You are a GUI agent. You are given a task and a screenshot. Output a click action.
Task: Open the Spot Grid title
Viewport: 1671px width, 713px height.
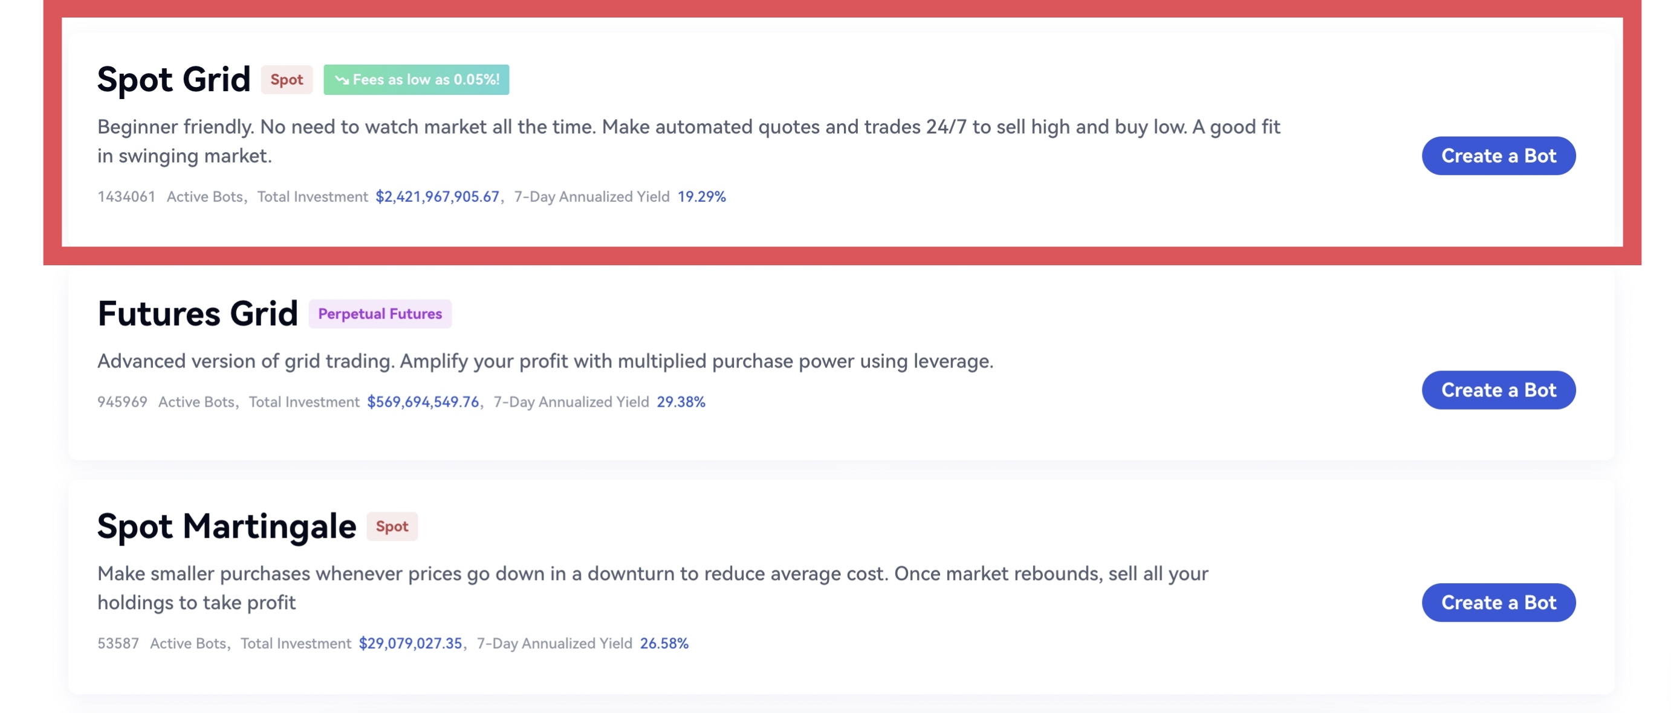click(x=173, y=79)
